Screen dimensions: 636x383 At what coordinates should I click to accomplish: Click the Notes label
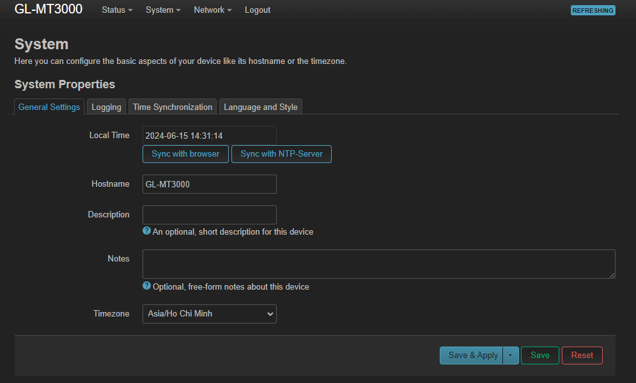pos(118,259)
